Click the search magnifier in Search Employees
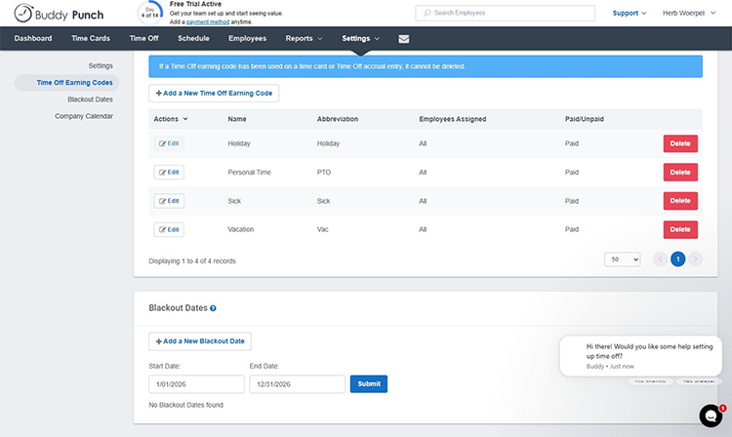The image size is (732, 437). tap(426, 14)
